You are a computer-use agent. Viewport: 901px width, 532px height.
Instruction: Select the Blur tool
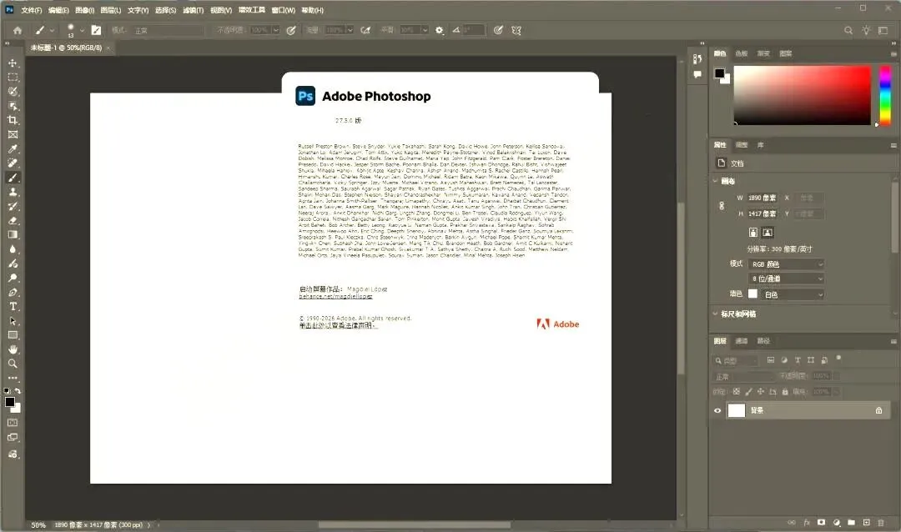click(x=13, y=249)
